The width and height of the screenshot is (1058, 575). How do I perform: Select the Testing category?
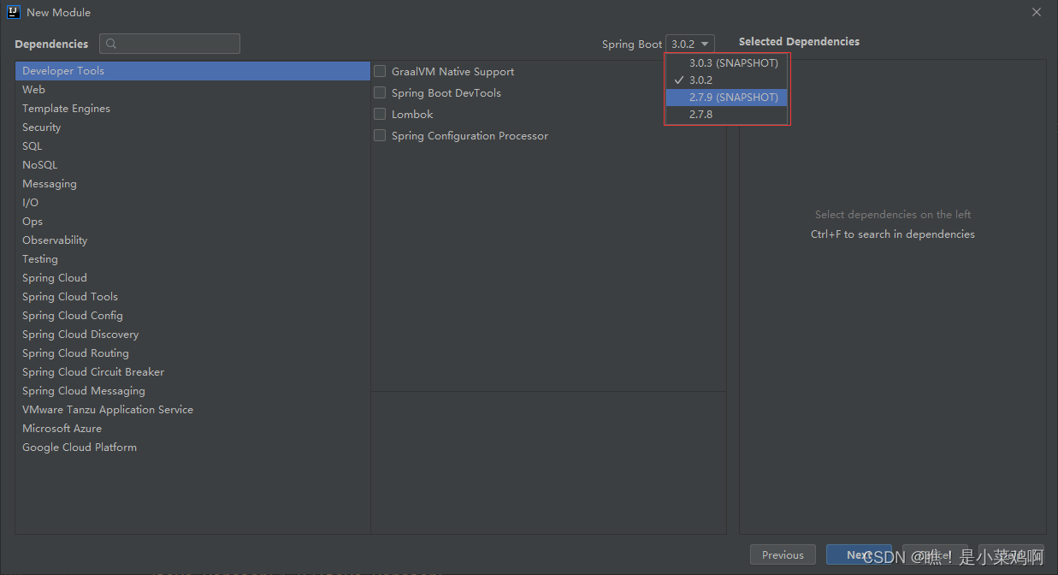[192, 259]
